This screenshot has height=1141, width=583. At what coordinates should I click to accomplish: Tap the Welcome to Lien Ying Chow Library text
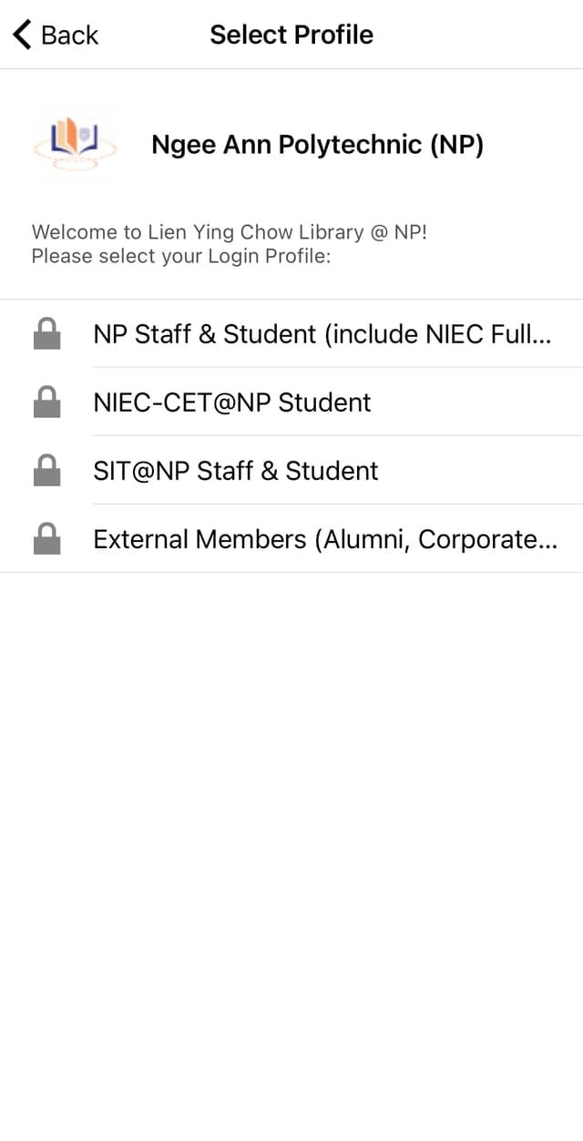click(230, 232)
